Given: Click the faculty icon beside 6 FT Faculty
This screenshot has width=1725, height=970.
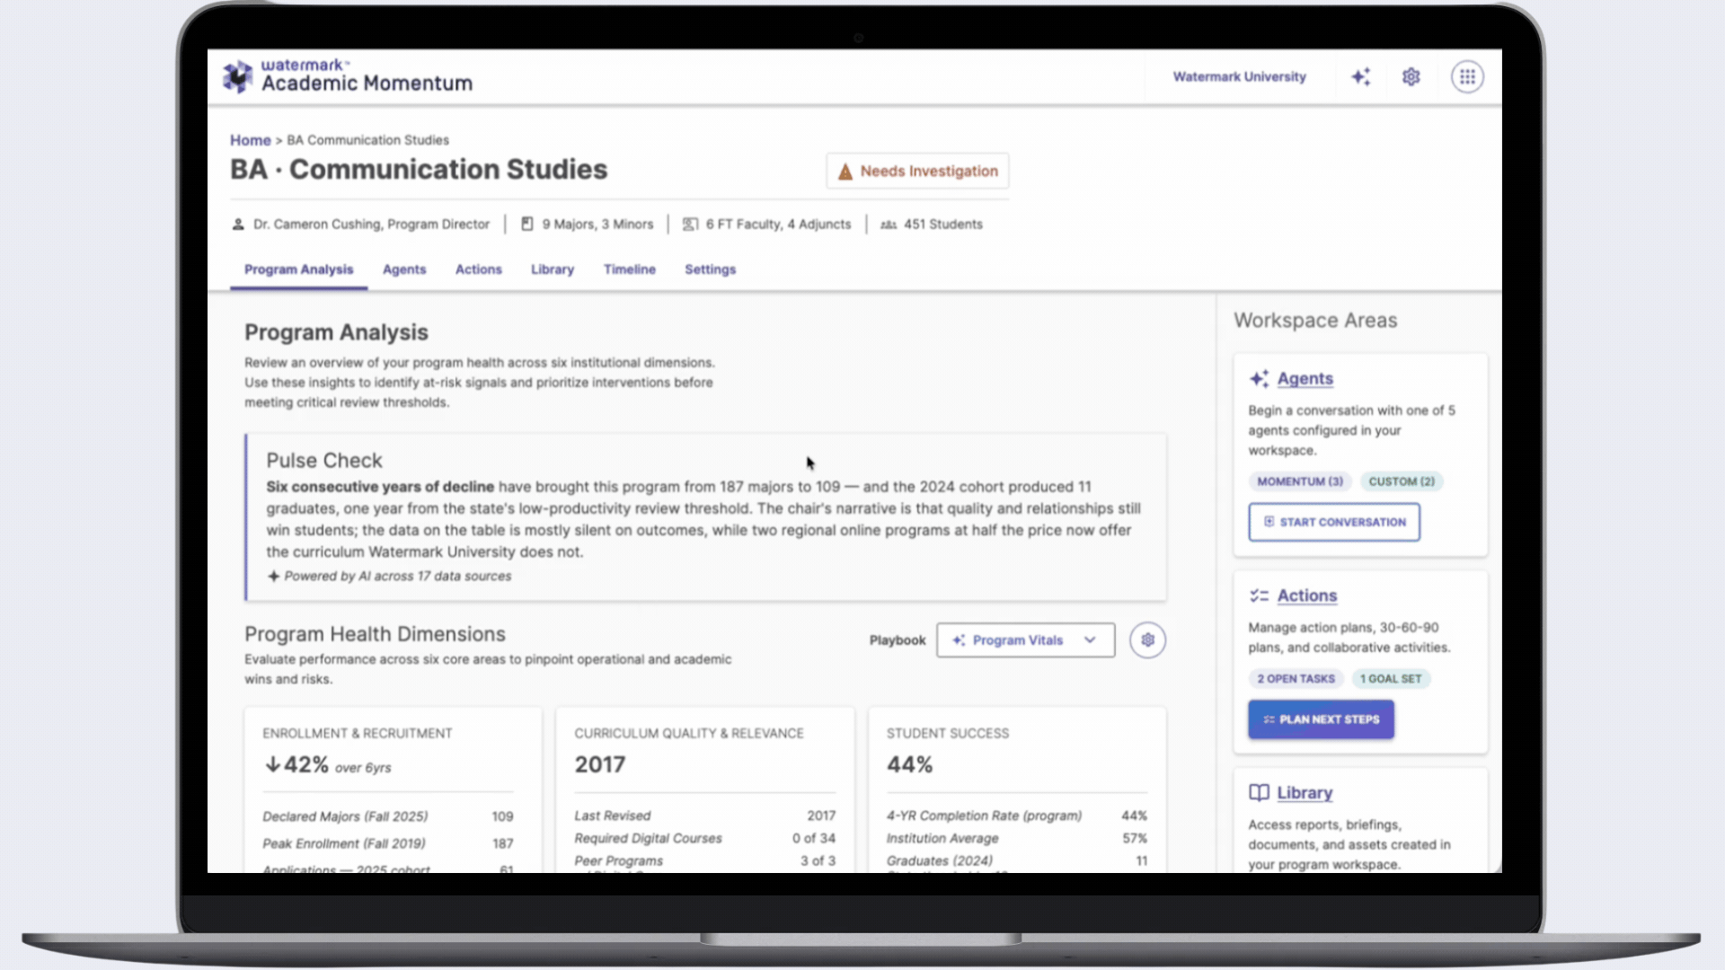Looking at the screenshot, I should point(690,225).
